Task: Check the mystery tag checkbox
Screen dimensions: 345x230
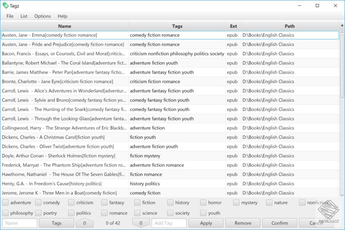Action: coord(236,203)
